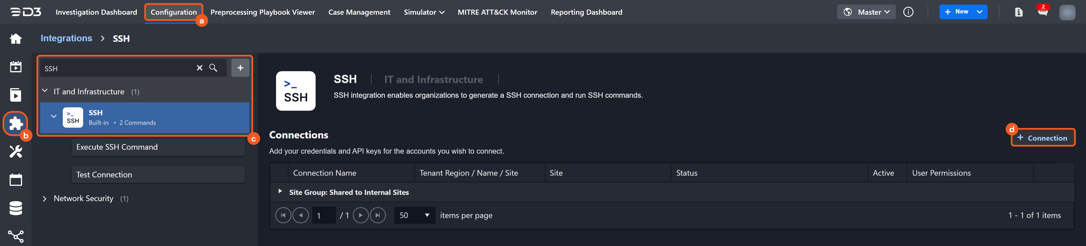Open the Integrations puzzle-piece icon
This screenshot has width=1086, height=246.
pos(16,123)
